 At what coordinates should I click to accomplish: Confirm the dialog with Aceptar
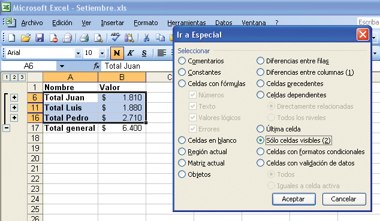[294, 199]
